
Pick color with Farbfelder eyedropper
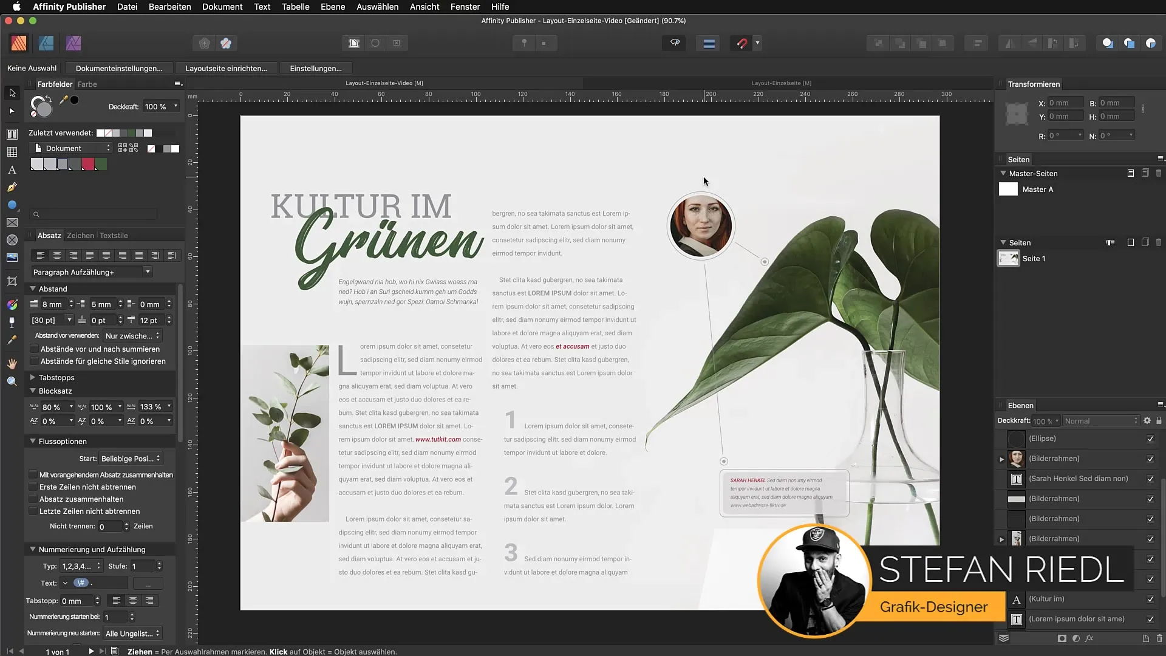pyautogui.click(x=63, y=100)
